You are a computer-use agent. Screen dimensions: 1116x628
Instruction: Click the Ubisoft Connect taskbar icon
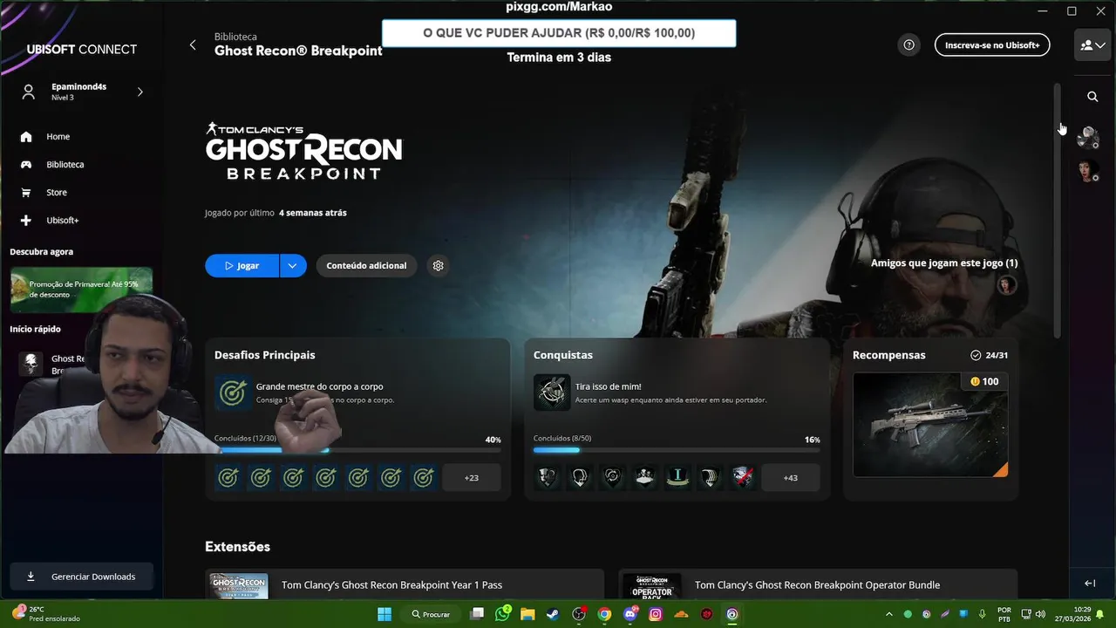point(732,614)
